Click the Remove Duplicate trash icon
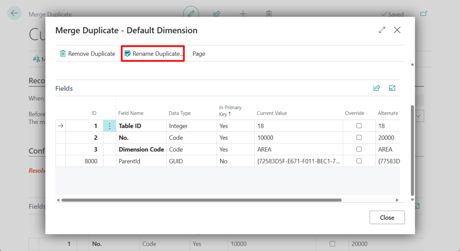460x251 pixels. point(63,54)
